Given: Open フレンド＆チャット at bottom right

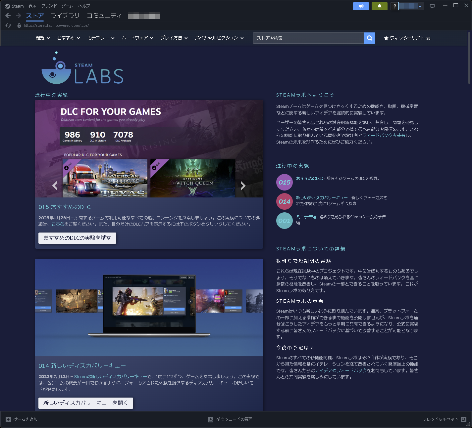Looking at the screenshot, I should (445, 419).
